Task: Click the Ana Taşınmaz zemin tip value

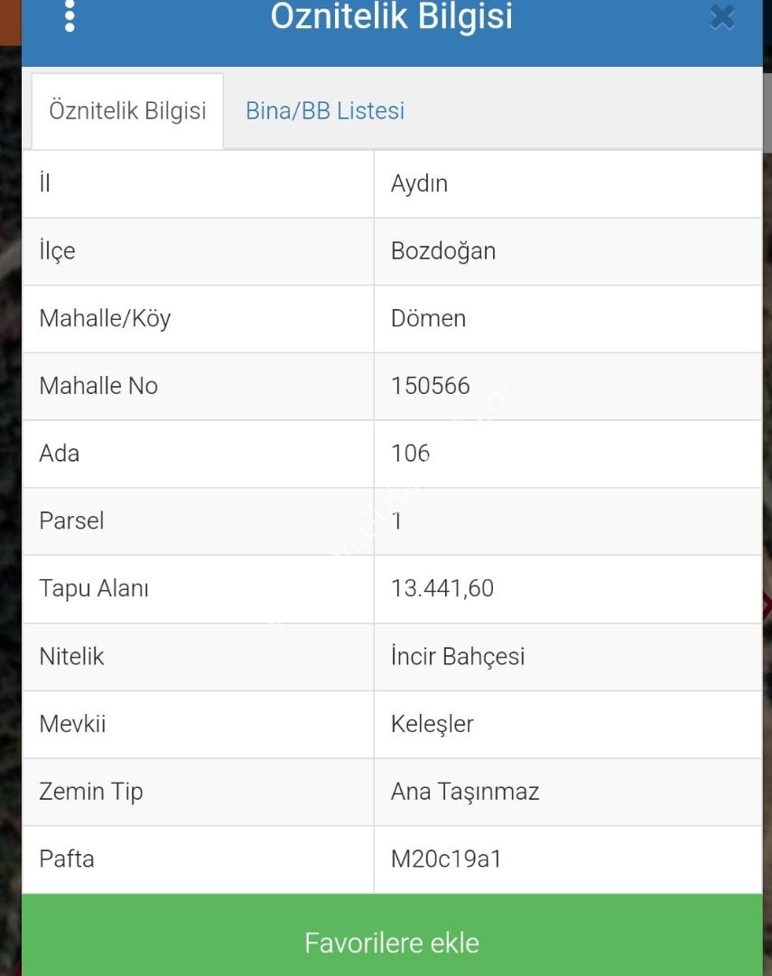Action: [x=465, y=791]
